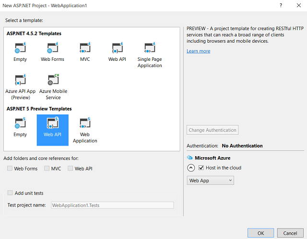Check the MVC references checkbox
307x239 pixels.
47,168
